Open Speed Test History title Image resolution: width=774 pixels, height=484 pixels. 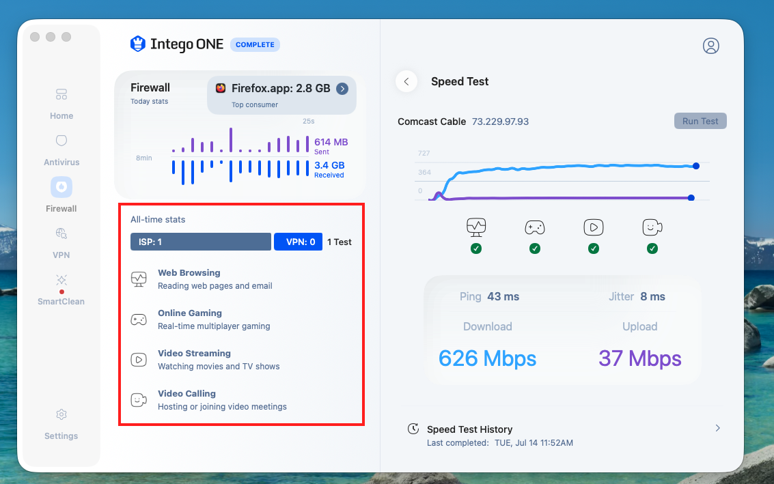[x=469, y=429]
